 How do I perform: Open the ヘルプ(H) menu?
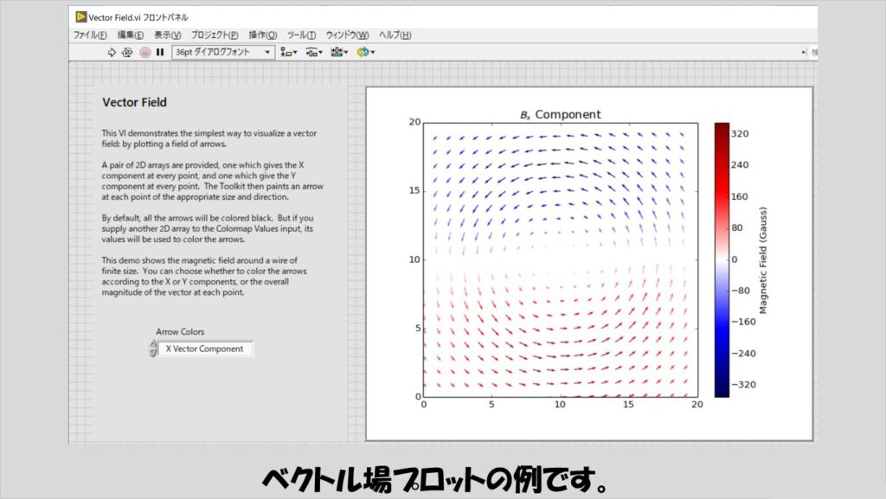click(395, 35)
